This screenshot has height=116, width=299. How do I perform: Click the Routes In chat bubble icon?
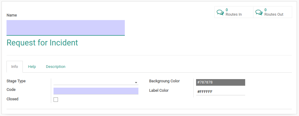coord(220,13)
